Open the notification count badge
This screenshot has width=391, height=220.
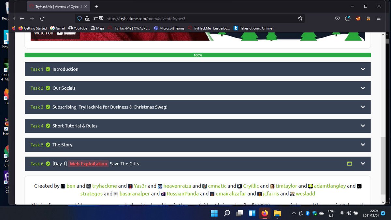383,213
